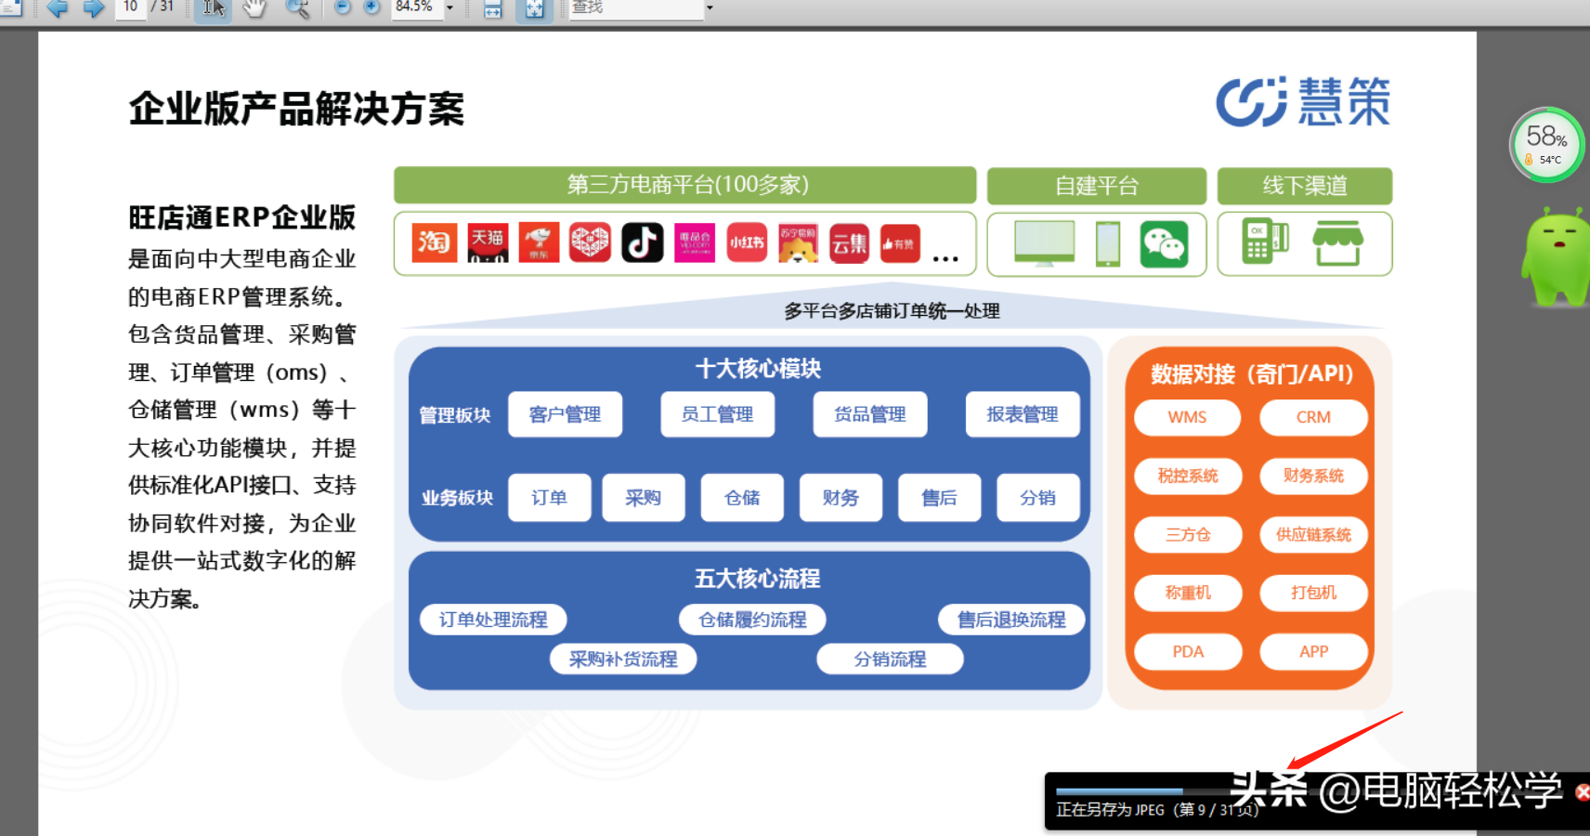Click the 小红书 icon

click(x=747, y=243)
